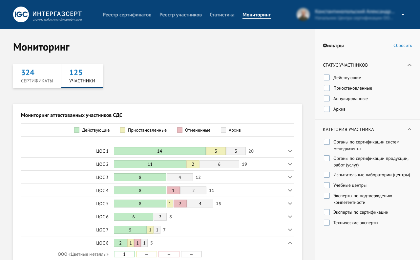Open Реестр сертификатов in navigation
The width and height of the screenshot is (420, 260).
(127, 15)
